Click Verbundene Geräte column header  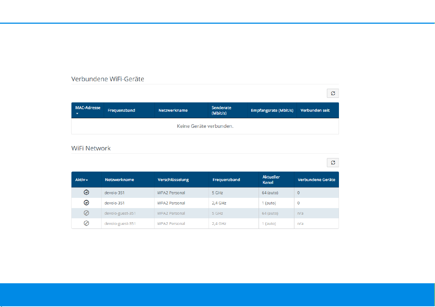pyautogui.click(x=316, y=180)
